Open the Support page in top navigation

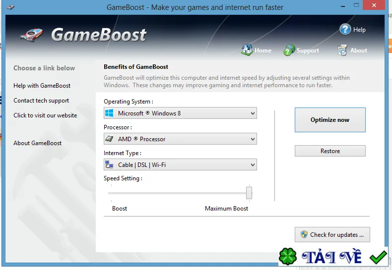coord(308,51)
